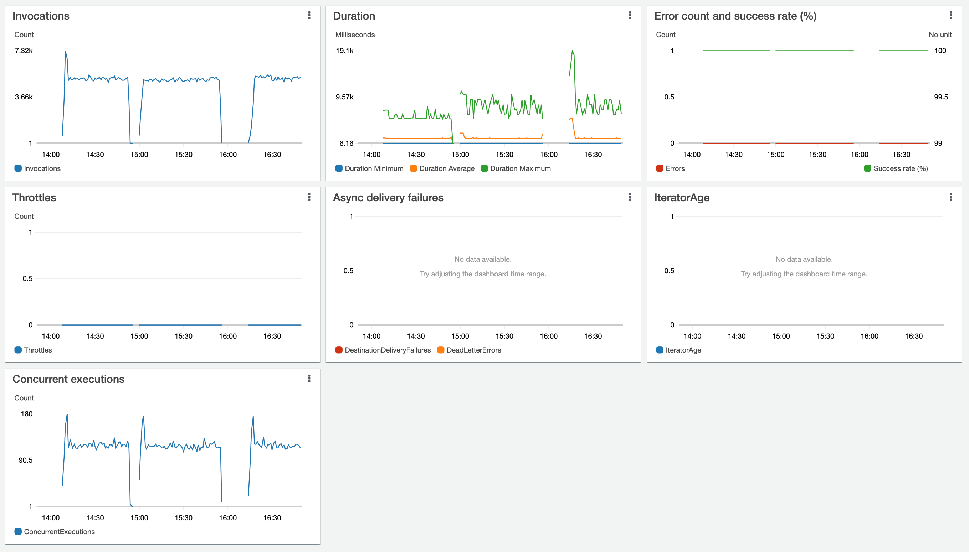Open the Duration widget actions menu
The height and width of the screenshot is (552, 969).
click(630, 15)
